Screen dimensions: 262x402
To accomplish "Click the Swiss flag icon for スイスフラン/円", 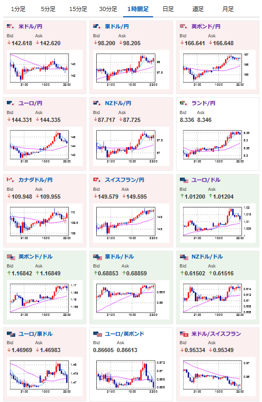I will click(x=97, y=180).
